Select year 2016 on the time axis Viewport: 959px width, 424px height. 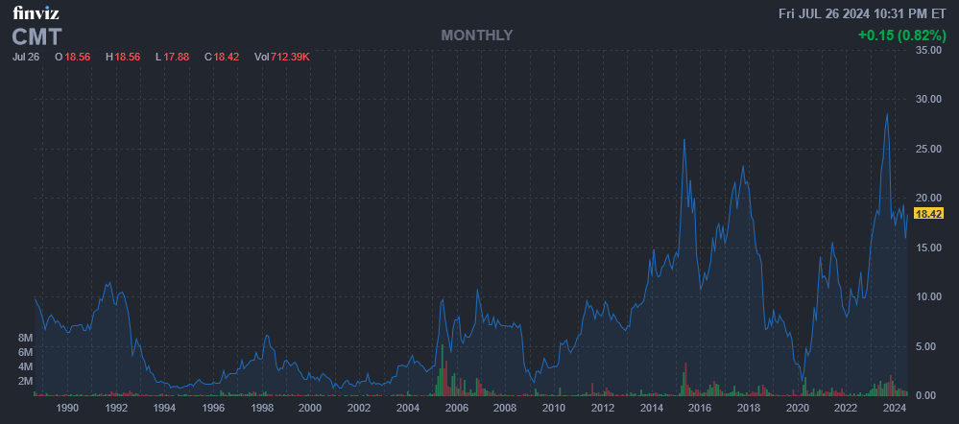(700, 408)
